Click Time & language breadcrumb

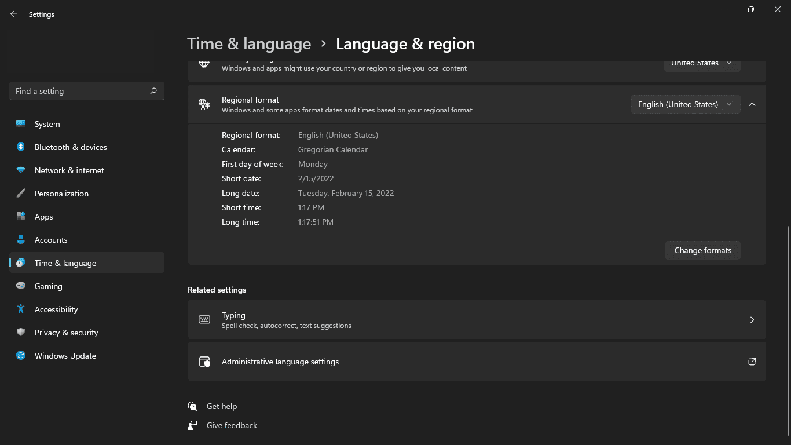click(249, 44)
